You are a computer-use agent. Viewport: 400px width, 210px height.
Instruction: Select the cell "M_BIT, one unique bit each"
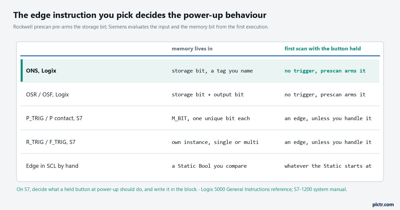pos(211,118)
